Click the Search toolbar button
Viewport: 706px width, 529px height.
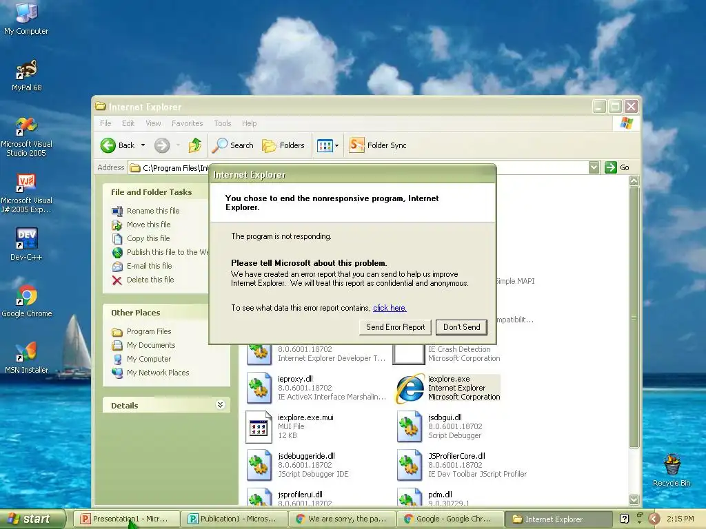click(x=233, y=145)
